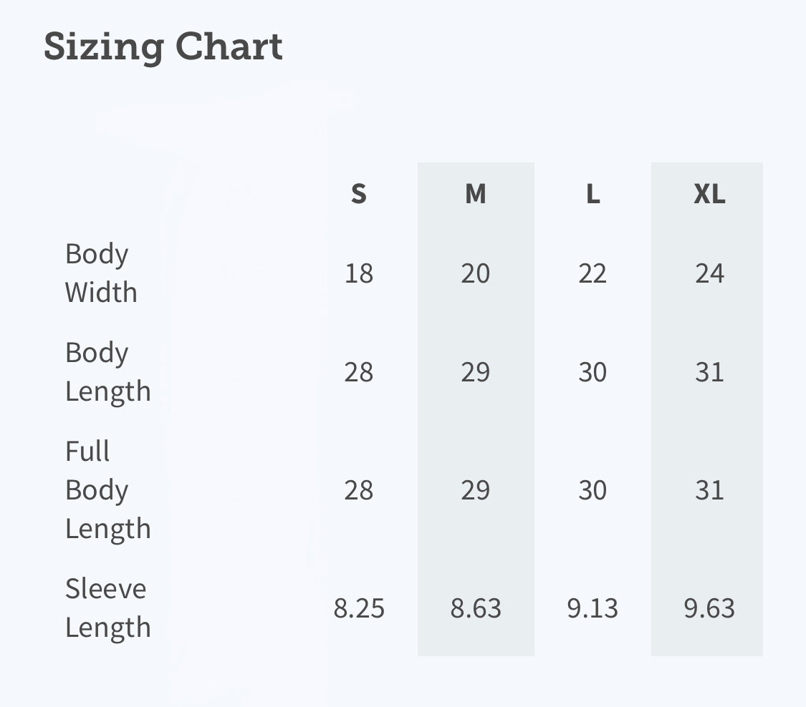
Task: Select Body Width value 24 for XL
Action: (x=709, y=273)
